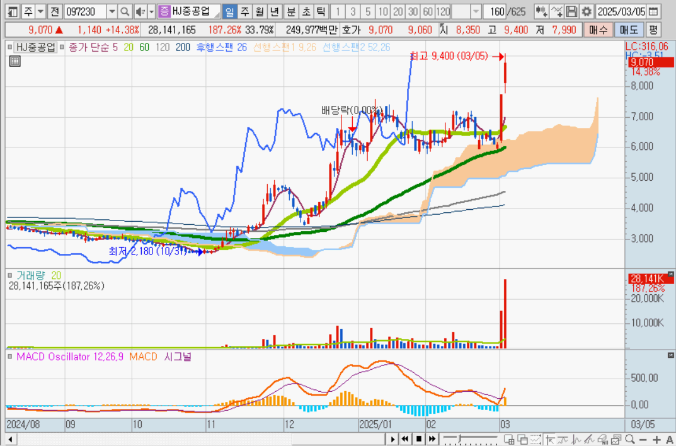Open the interval value dropdown after 120

[x=476, y=11]
